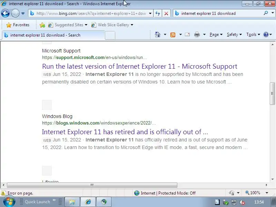
Task: Click the 'Error on page' warning icon
Action: pos(3,193)
